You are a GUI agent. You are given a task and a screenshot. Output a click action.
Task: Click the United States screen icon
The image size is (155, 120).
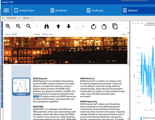(16, 10)
